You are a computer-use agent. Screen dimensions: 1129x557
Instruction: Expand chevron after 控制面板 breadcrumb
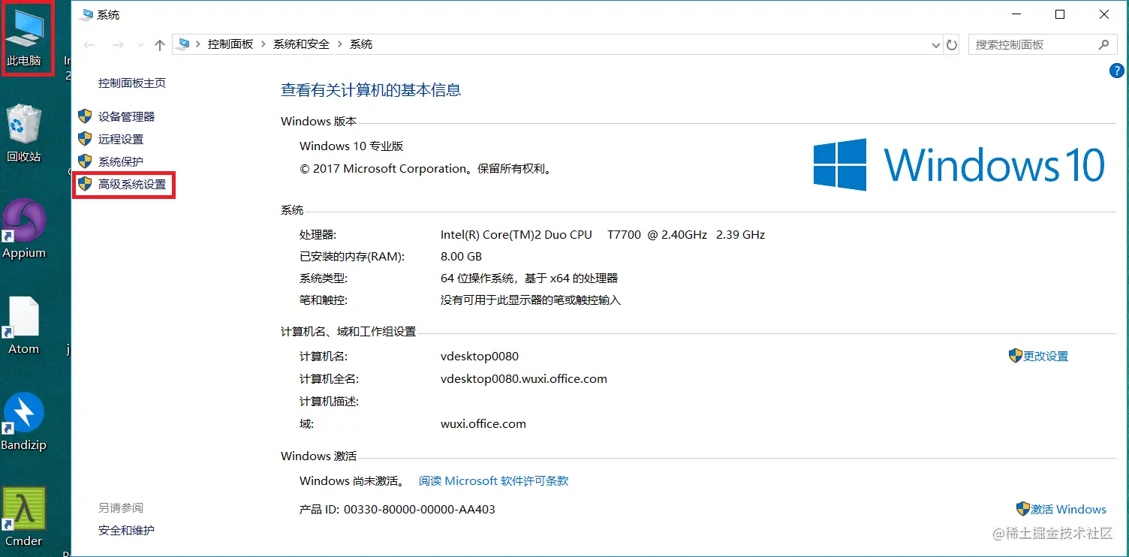coord(263,44)
